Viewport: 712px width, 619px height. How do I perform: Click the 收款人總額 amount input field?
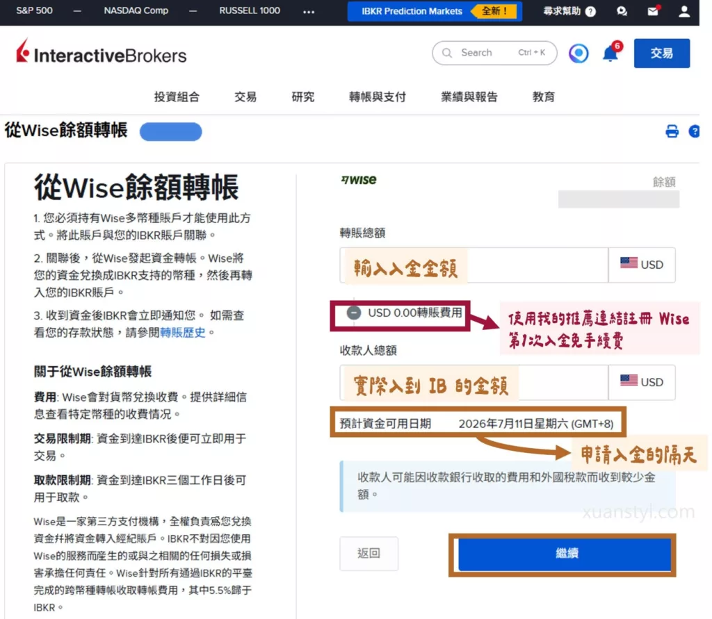click(474, 383)
